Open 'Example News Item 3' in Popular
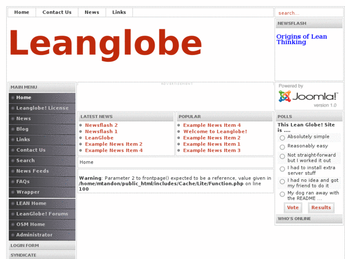 pyautogui.click(x=212, y=151)
